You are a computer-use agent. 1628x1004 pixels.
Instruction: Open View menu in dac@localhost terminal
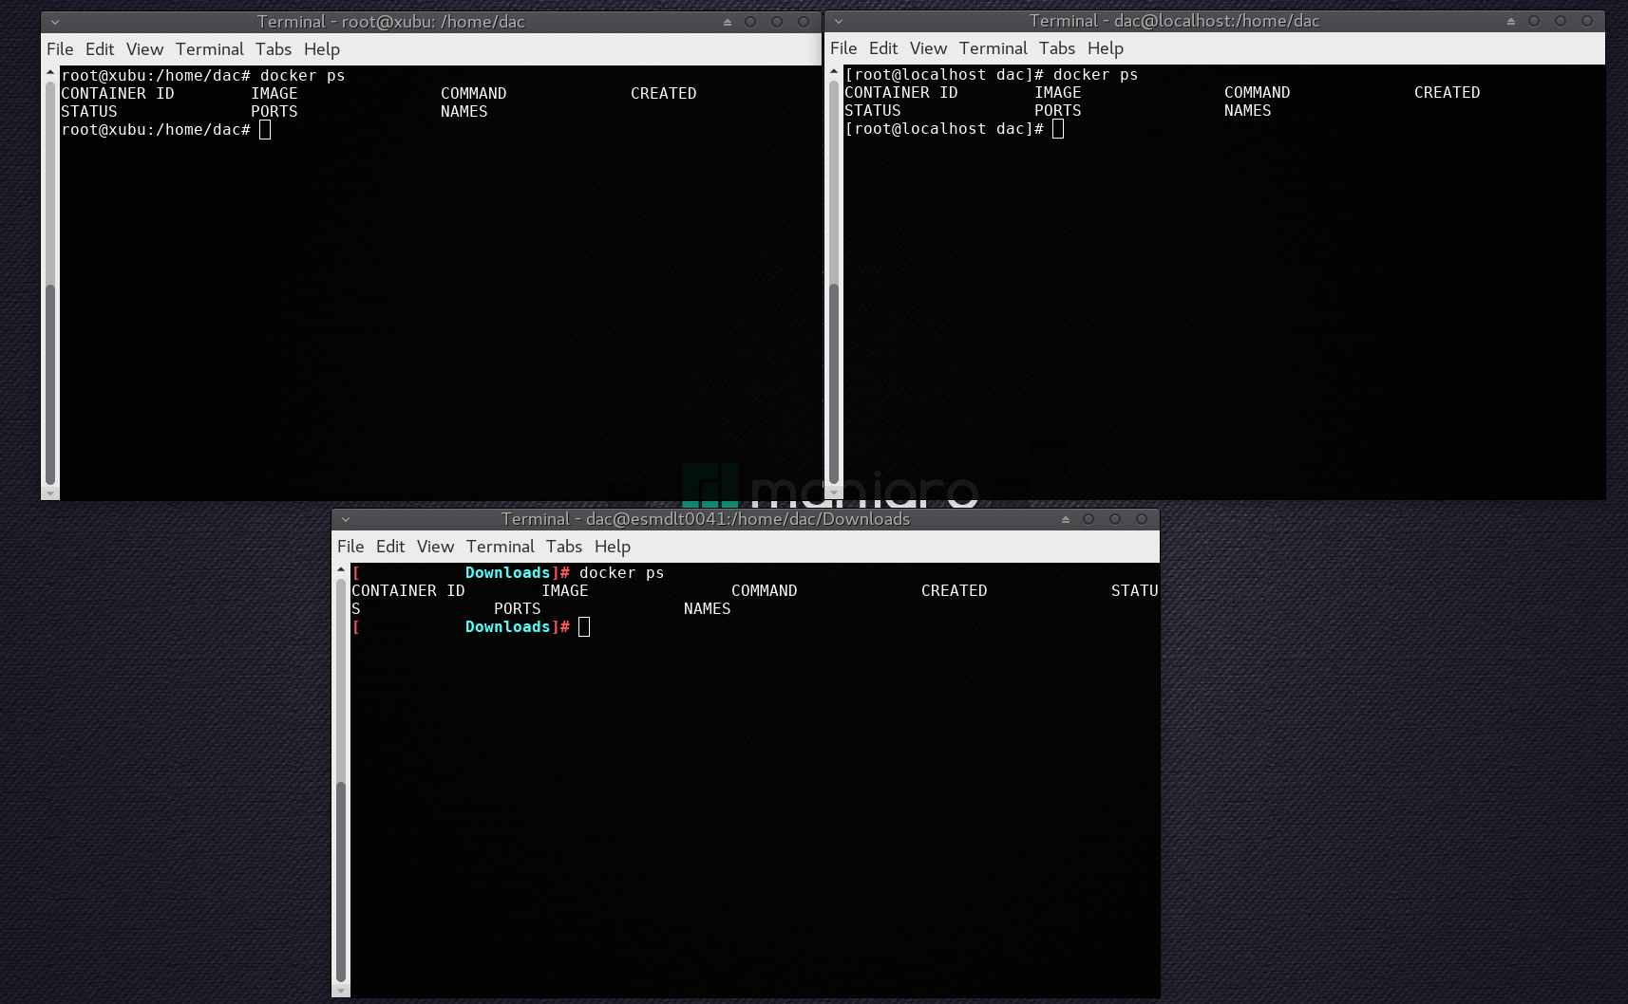[928, 48]
